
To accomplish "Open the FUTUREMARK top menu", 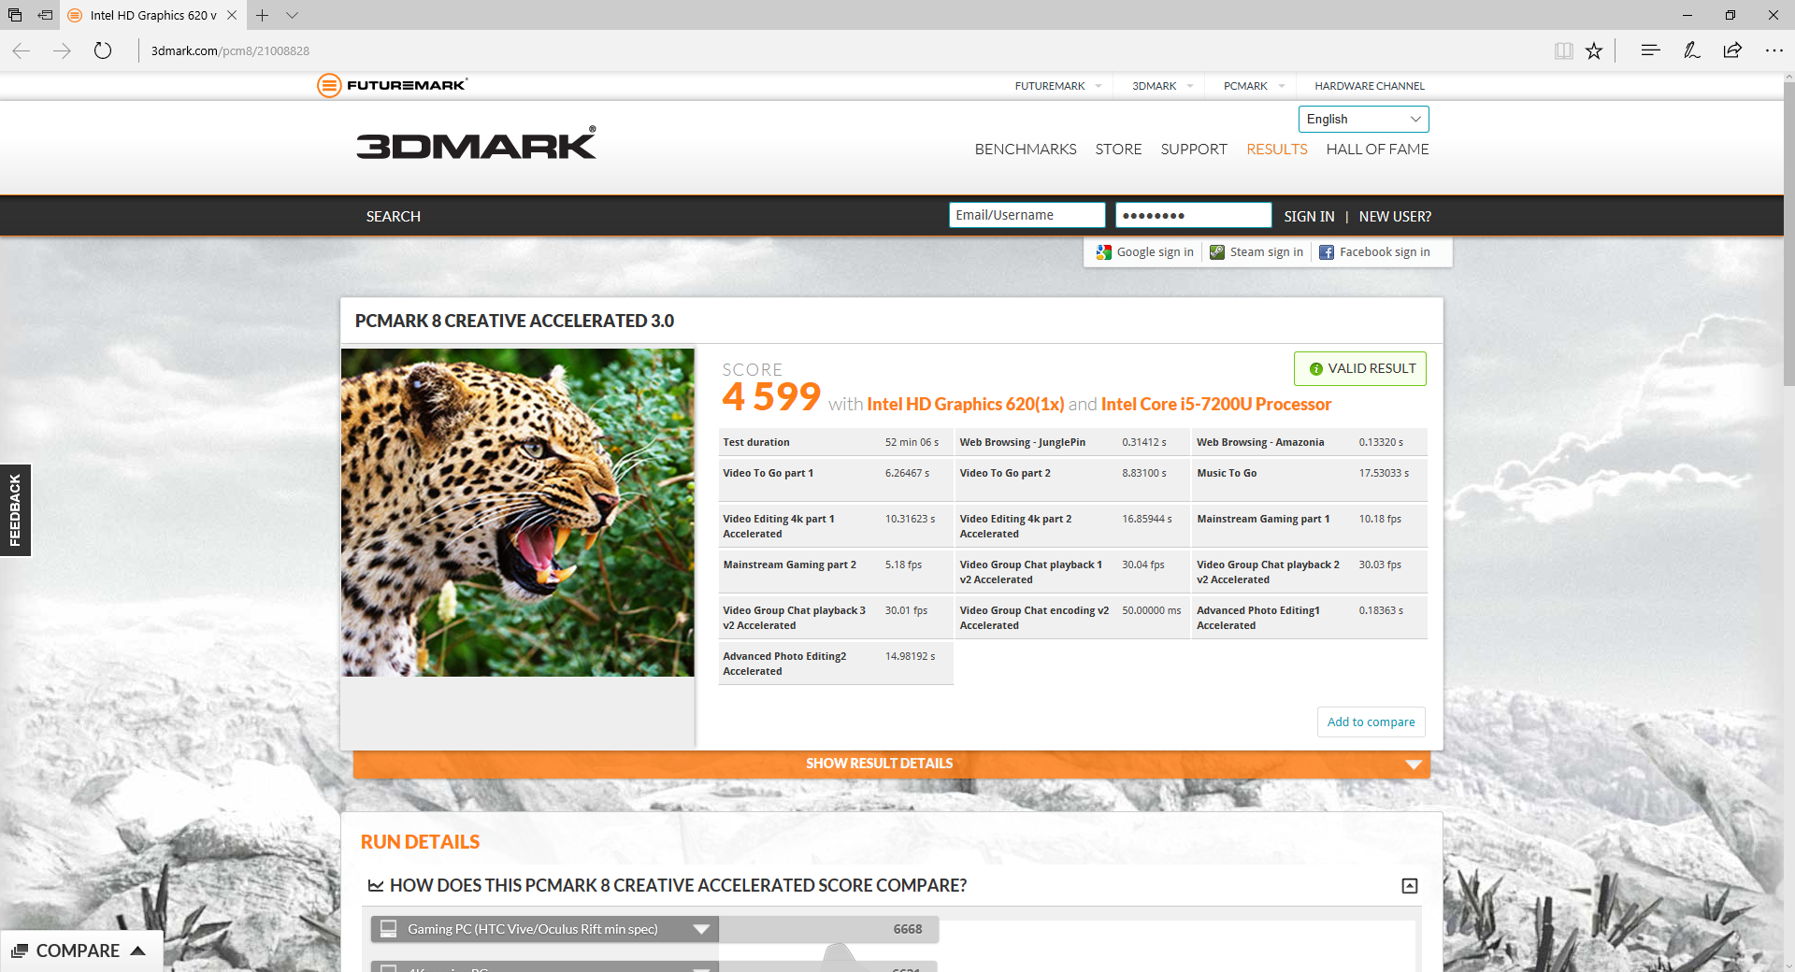I will tap(1057, 86).
